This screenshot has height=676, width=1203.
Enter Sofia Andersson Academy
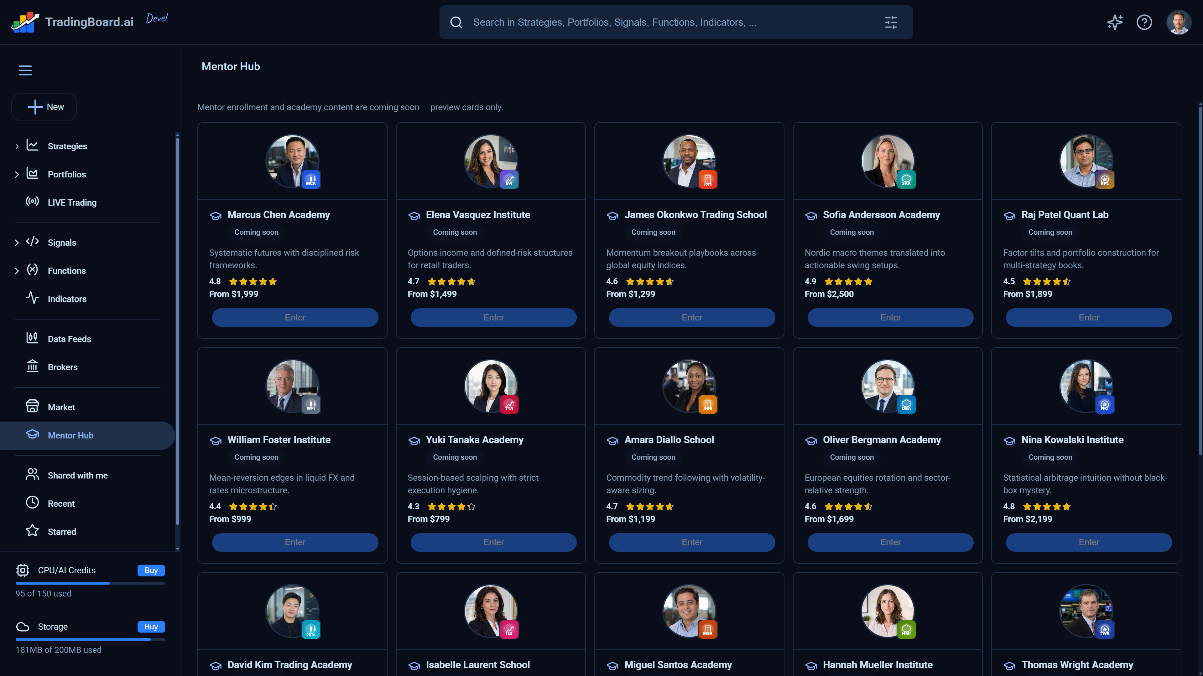[x=890, y=318]
